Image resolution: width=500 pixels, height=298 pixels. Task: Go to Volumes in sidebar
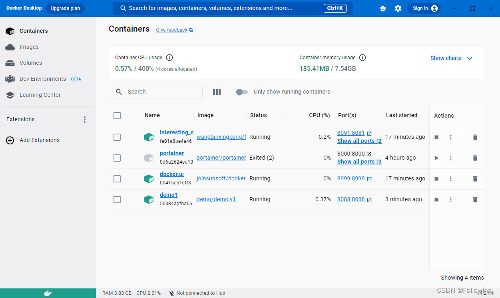pyautogui.click(x=48, y=63)
